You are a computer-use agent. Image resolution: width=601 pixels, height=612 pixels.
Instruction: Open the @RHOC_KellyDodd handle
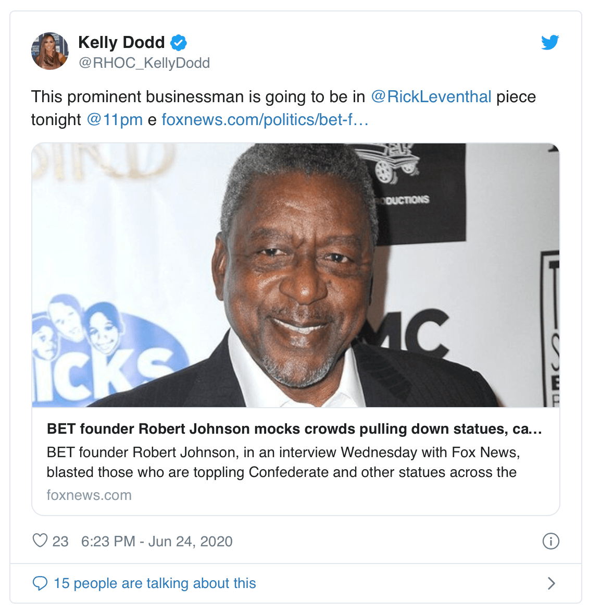point(144,63)
